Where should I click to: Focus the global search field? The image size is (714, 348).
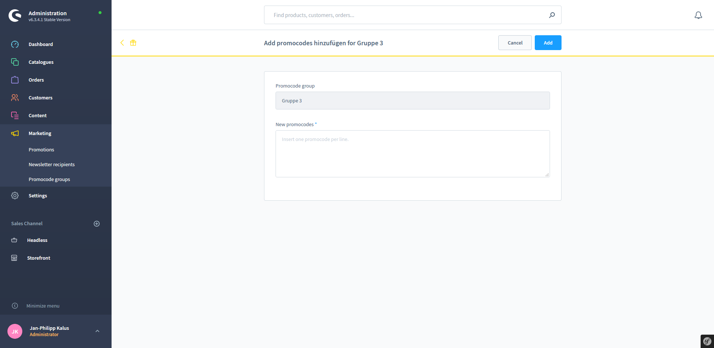(413, 15)
